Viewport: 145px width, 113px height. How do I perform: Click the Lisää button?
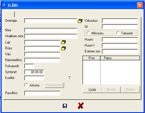[x=92, y=90]
